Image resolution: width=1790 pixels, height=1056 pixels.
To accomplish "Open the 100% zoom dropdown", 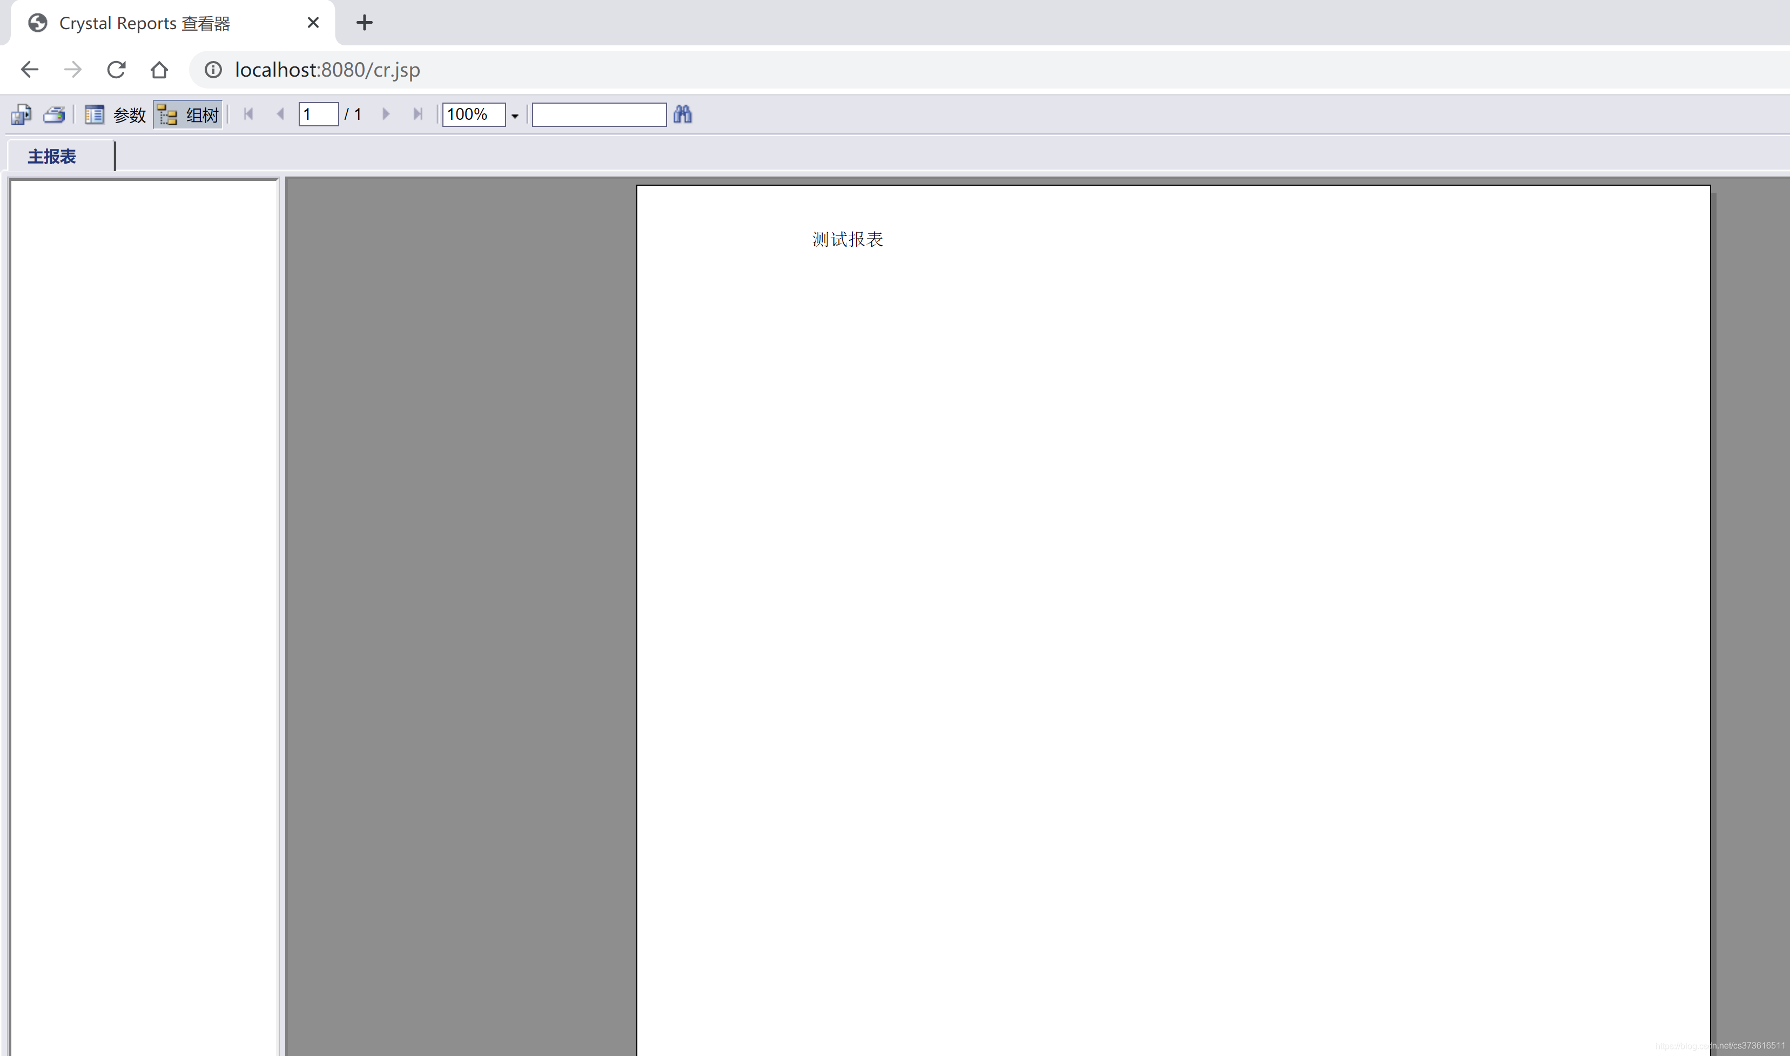I will (515, 116).
